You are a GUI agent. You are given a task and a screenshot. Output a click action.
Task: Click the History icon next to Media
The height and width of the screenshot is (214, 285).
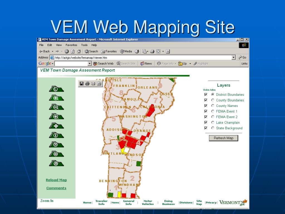pos(137,52)
